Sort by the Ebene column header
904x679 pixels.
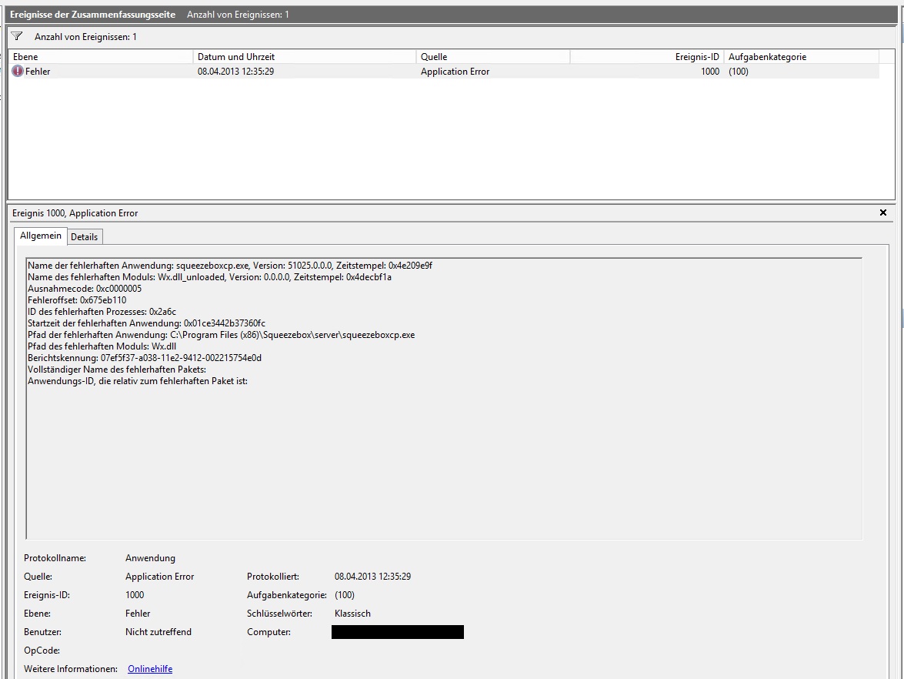coord(100,57)
